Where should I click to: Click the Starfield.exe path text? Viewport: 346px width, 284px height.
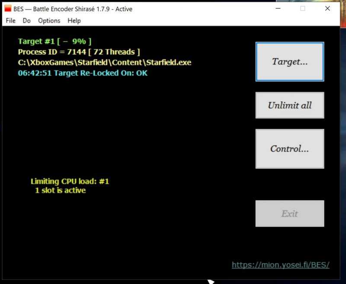click(x=105, y=62)
